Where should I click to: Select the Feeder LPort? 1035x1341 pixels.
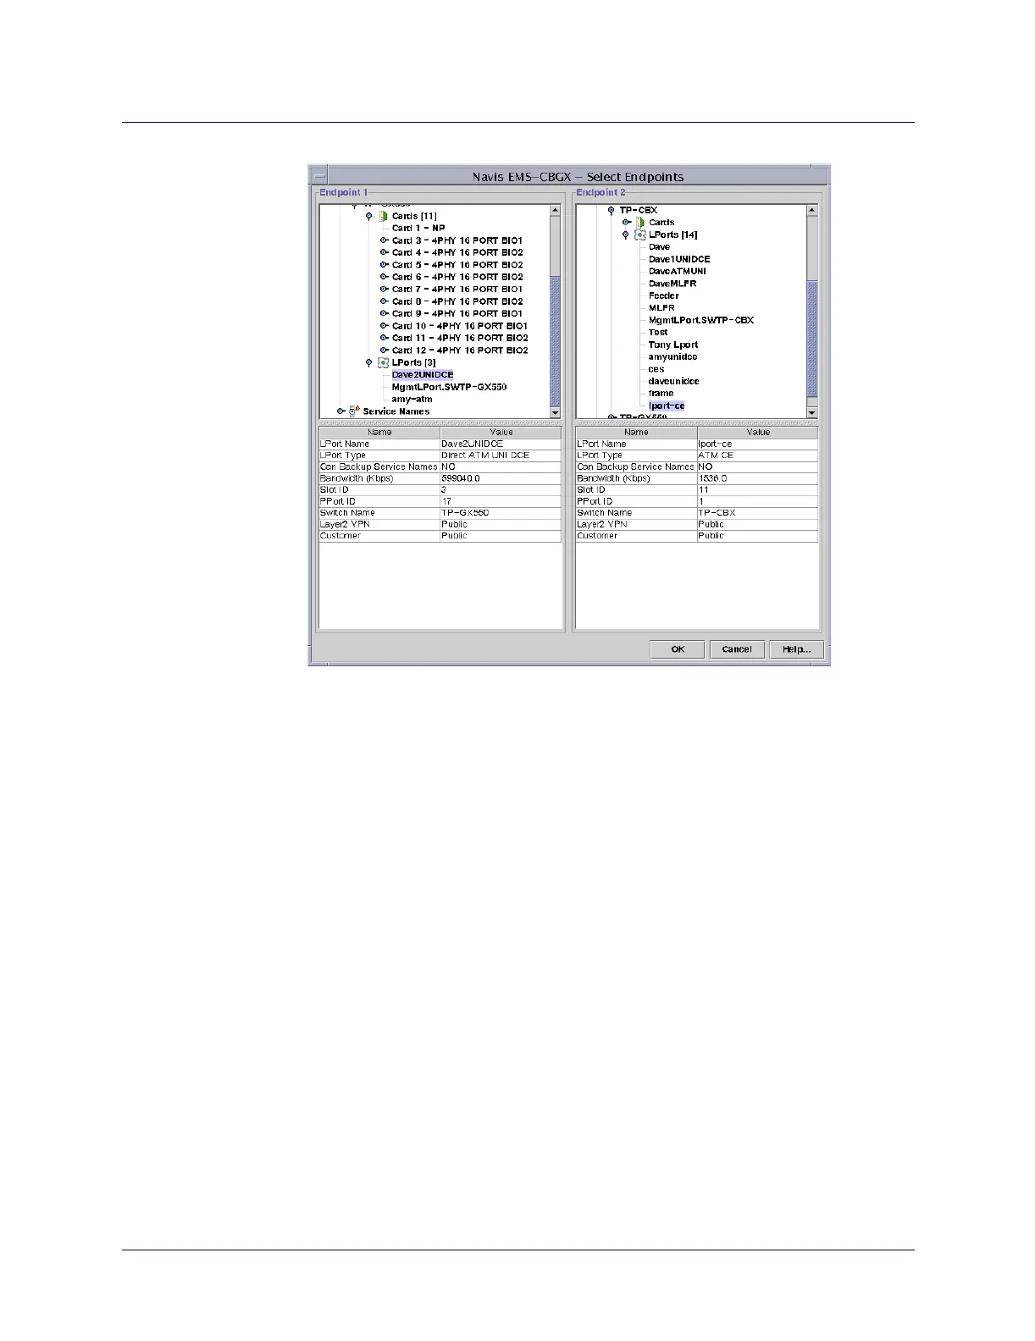pos(664,295)
